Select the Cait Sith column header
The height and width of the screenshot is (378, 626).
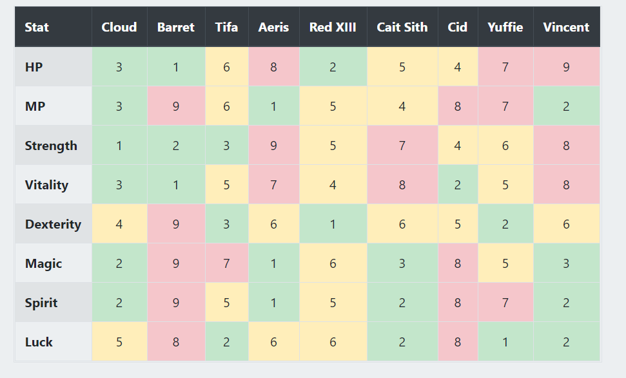point(402,27)
